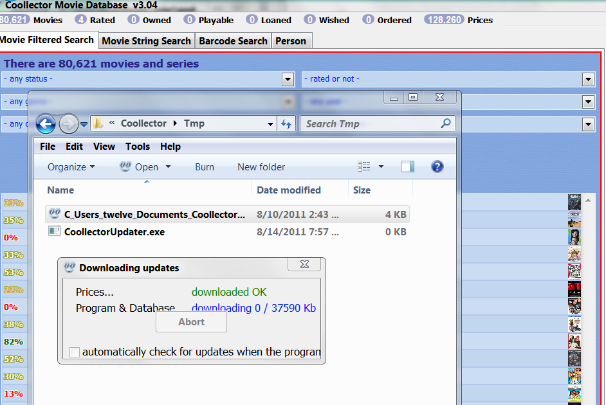Click New folder in toolbar

[261, 167]
